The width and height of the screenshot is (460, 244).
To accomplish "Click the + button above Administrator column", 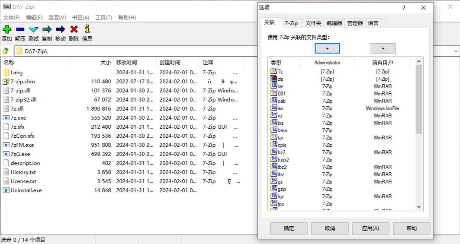I will [x=328, y=49].
